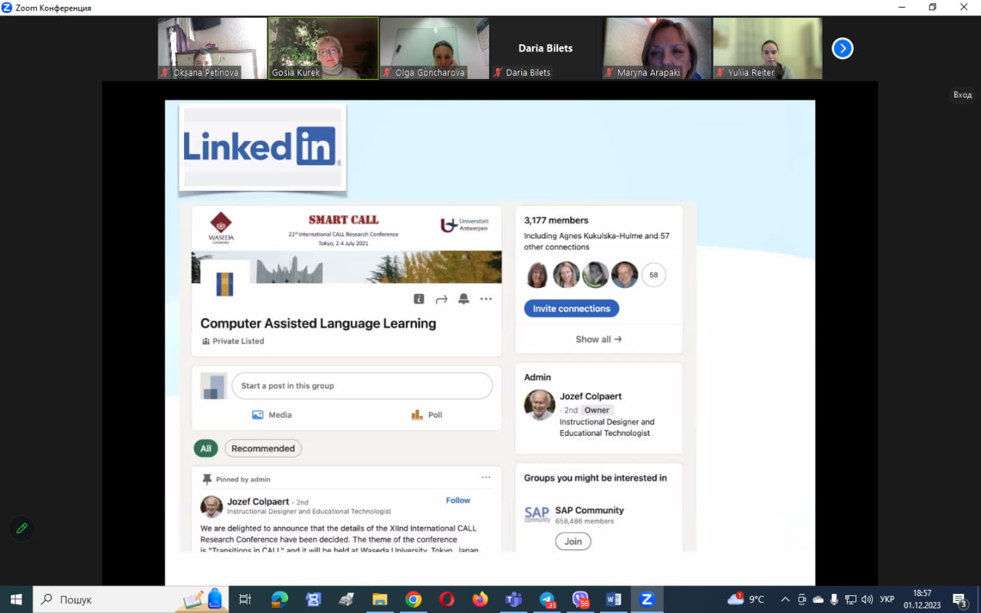The image size is (981, 613).
Task: Open the three-dots menu beside the bell
Action: (x=486, y=299)
